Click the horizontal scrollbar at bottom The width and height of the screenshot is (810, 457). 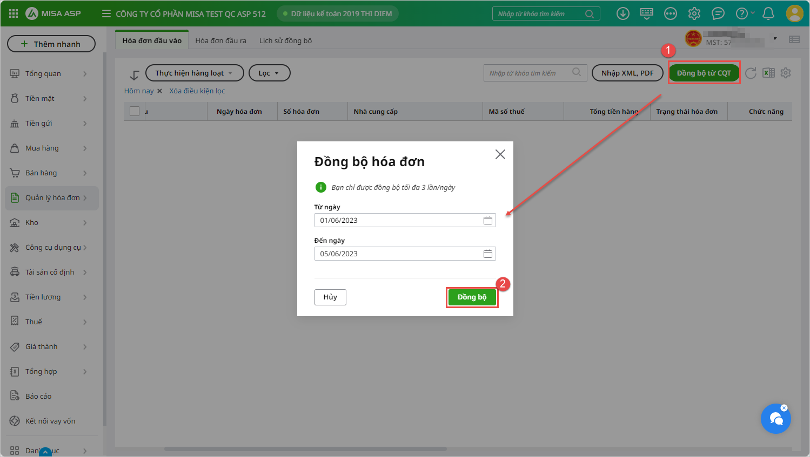tap(305, 449)
